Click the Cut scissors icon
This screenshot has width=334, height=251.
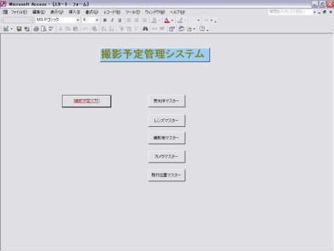click(61, 29)
